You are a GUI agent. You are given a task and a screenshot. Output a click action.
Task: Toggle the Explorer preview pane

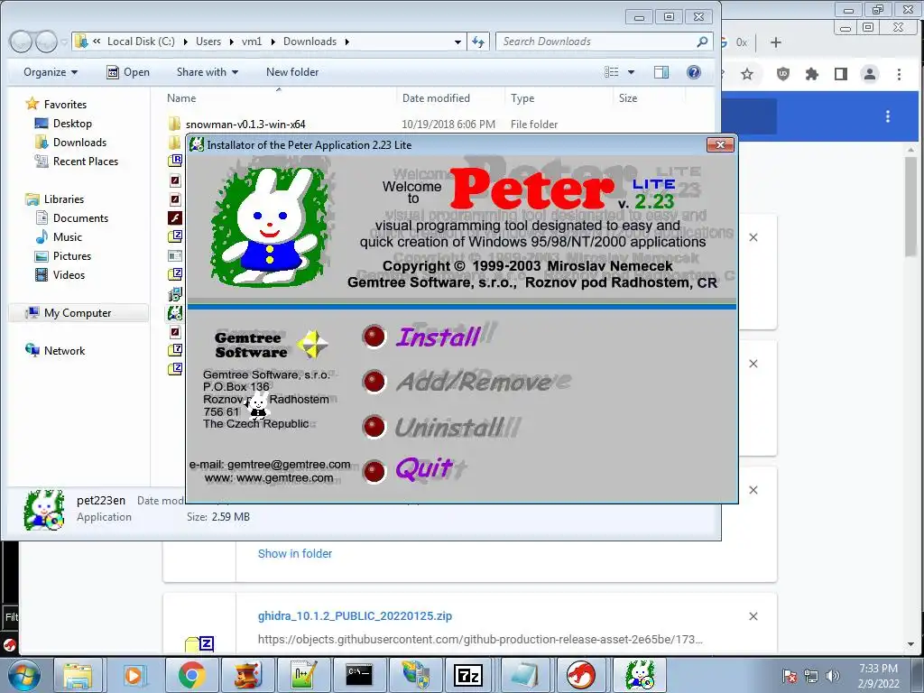[661, 72]
